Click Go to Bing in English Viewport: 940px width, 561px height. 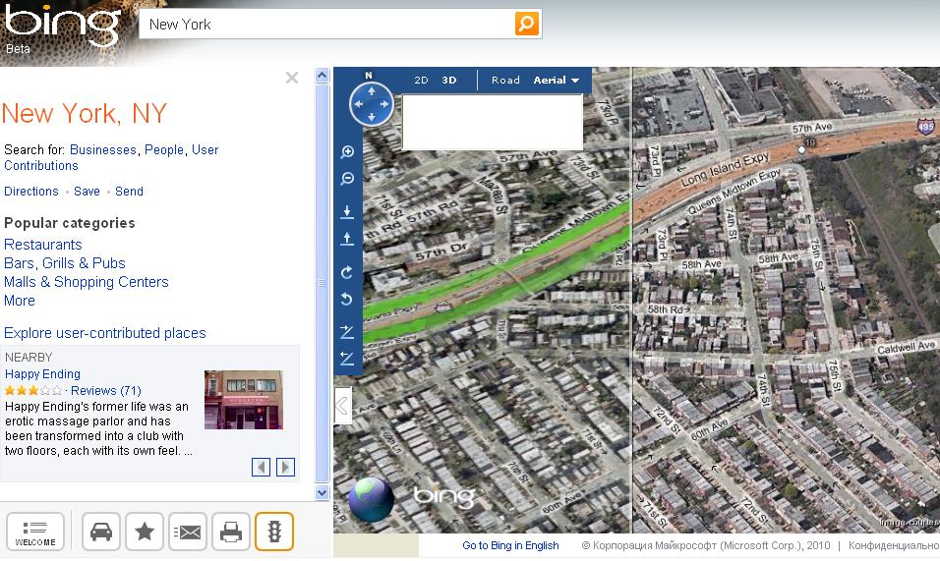coord(510,545)
